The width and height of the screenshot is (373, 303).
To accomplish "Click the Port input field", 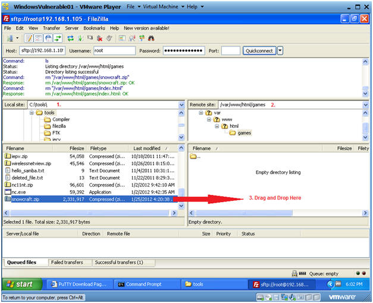I will coord(230,50).
